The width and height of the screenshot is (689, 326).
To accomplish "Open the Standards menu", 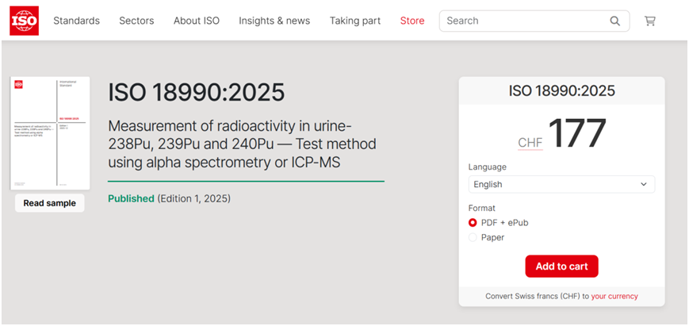I will [x=76, y=21].
